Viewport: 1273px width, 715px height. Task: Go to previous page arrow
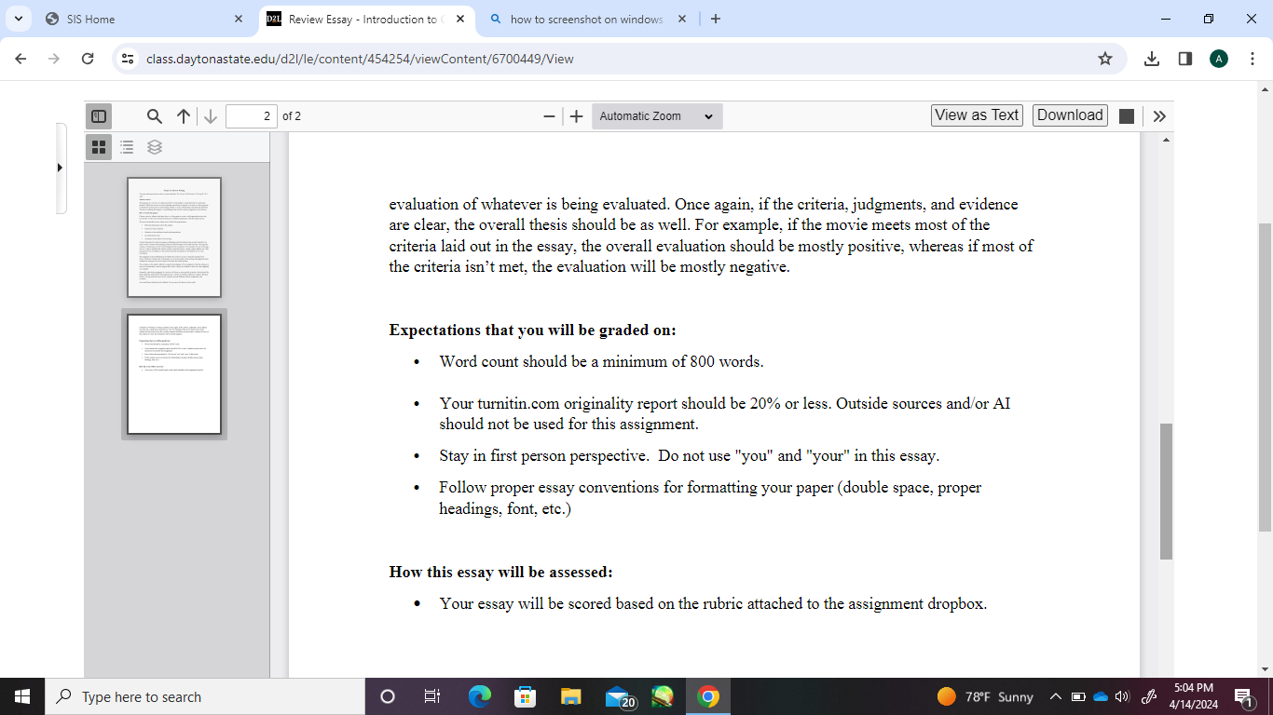(x=183, y=116)
